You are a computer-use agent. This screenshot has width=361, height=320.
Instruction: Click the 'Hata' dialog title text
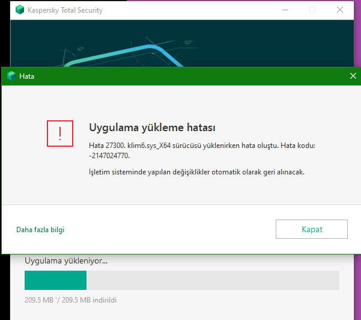point(26,76)
